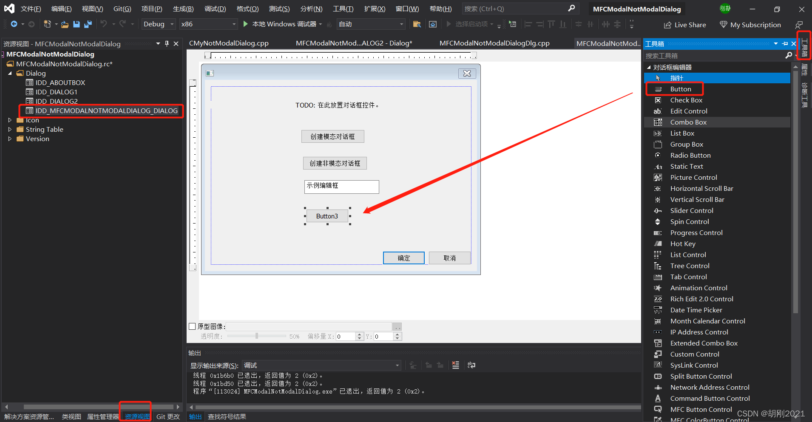
Task: Click the Cancel button in dialog designer
Action: click(450, 258)
